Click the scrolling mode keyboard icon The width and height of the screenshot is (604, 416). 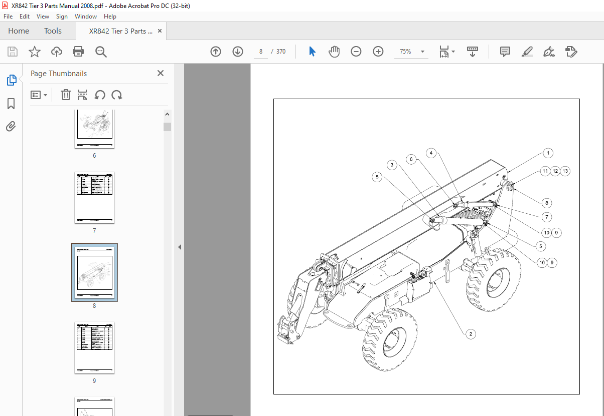[x=472, y=52]
